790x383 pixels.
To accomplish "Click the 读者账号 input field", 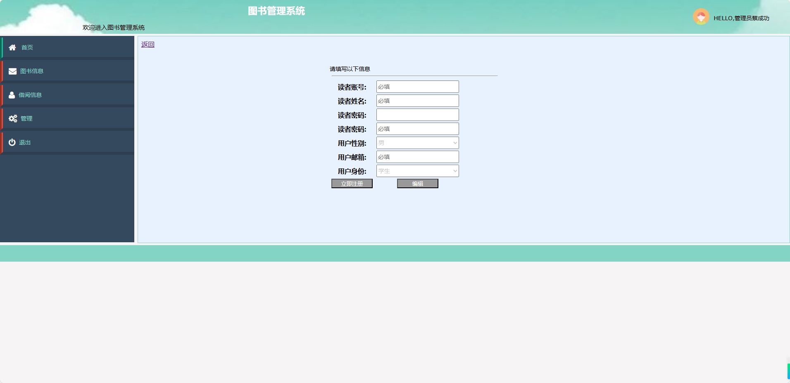I will click(x=417, y=87).
